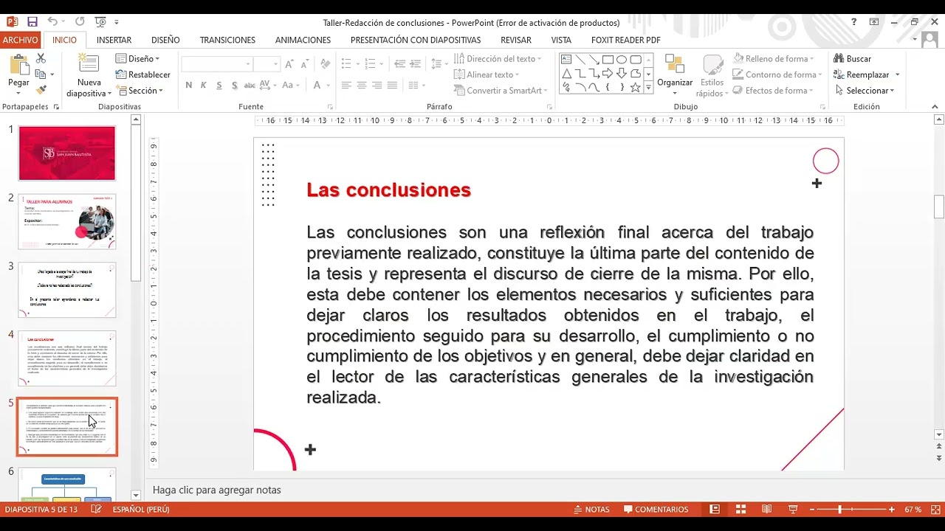945x531 pixels.
Task: Expand the shapes gallery More arrow
Action: 648,88
